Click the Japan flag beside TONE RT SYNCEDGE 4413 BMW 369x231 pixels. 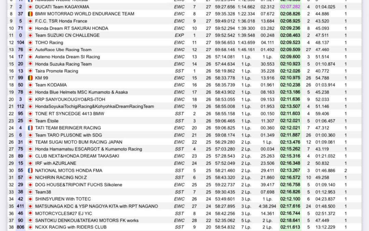tap(30, 114)
